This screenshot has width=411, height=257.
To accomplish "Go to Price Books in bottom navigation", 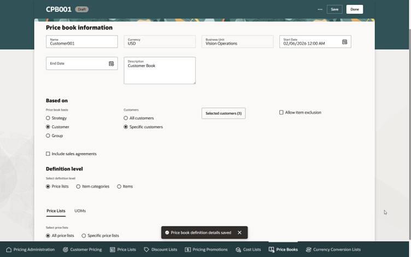I will click(x=283, y=250).
